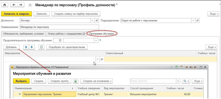Image resolution: width=221 pixels, height=99 pixels.
Task: Expand the Должность dropdown list
Action: point(93,21)
